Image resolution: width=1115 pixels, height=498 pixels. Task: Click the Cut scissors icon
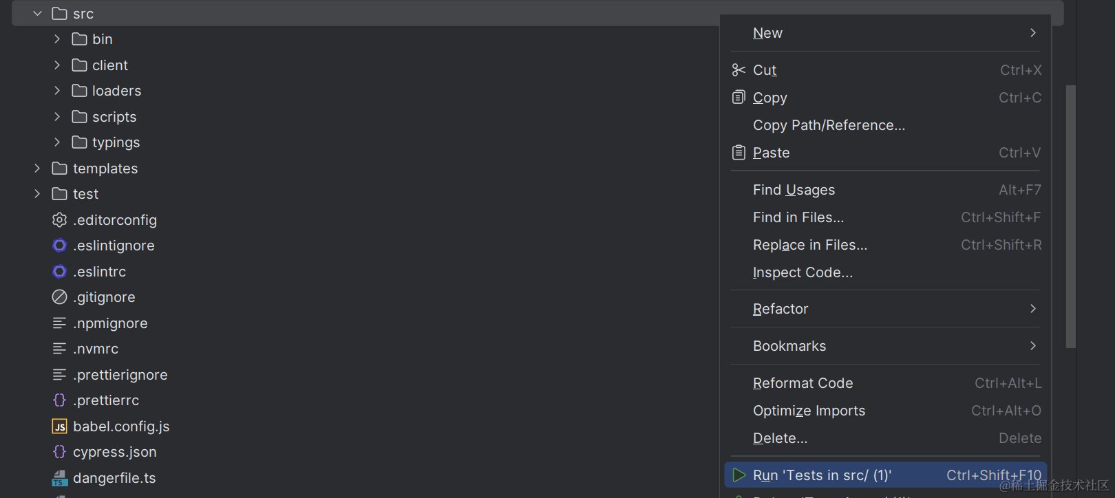click(x=739, y=70)
